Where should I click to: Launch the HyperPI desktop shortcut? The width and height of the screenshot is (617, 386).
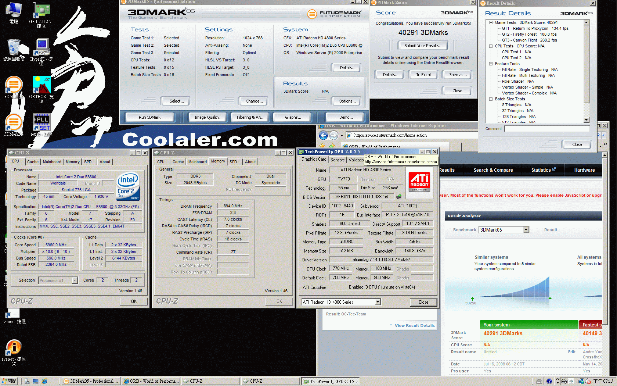pyautogui.click(x=41, y=52)
